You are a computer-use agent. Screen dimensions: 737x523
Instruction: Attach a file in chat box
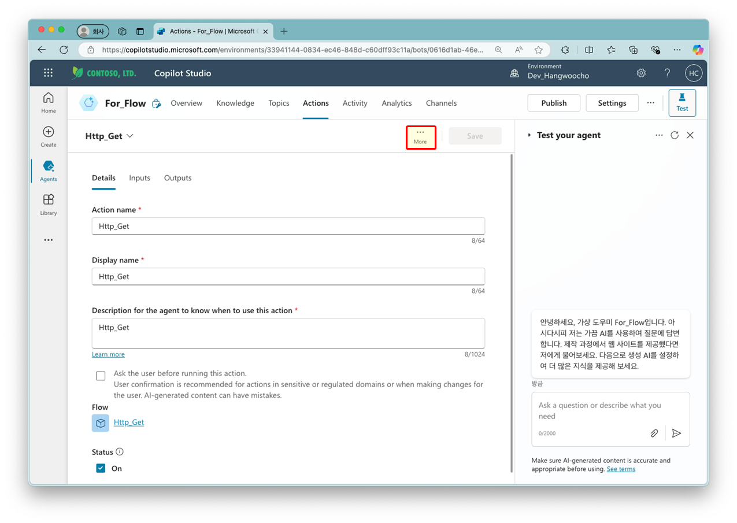[654, 433]
